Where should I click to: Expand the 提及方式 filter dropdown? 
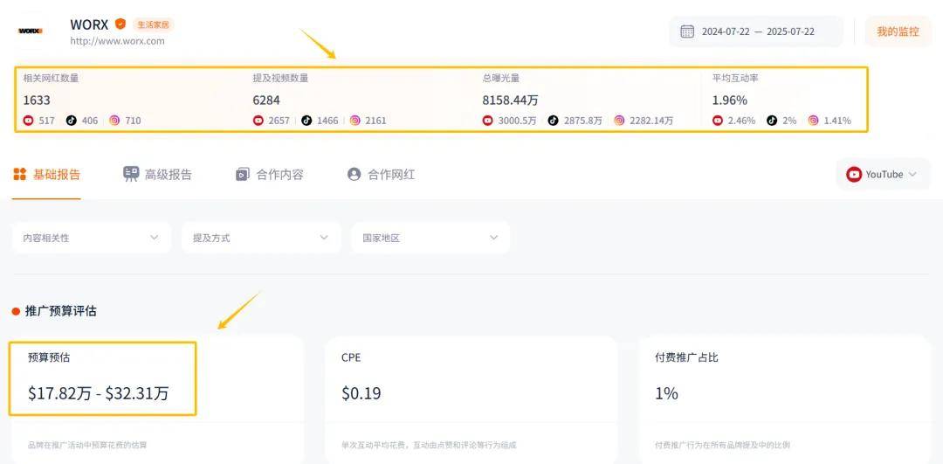point(261,238)
